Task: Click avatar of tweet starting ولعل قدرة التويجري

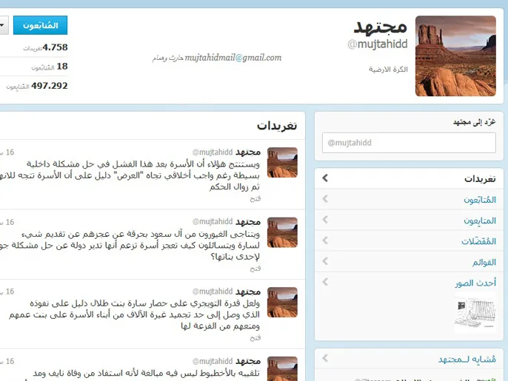Action: pyautogui.click(x=282, y=302)
